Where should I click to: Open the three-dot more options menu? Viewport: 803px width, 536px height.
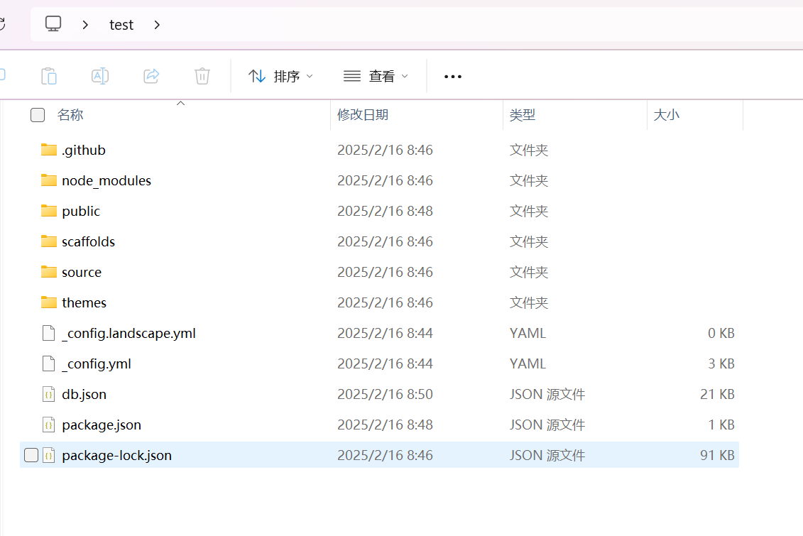click(452, 77)
